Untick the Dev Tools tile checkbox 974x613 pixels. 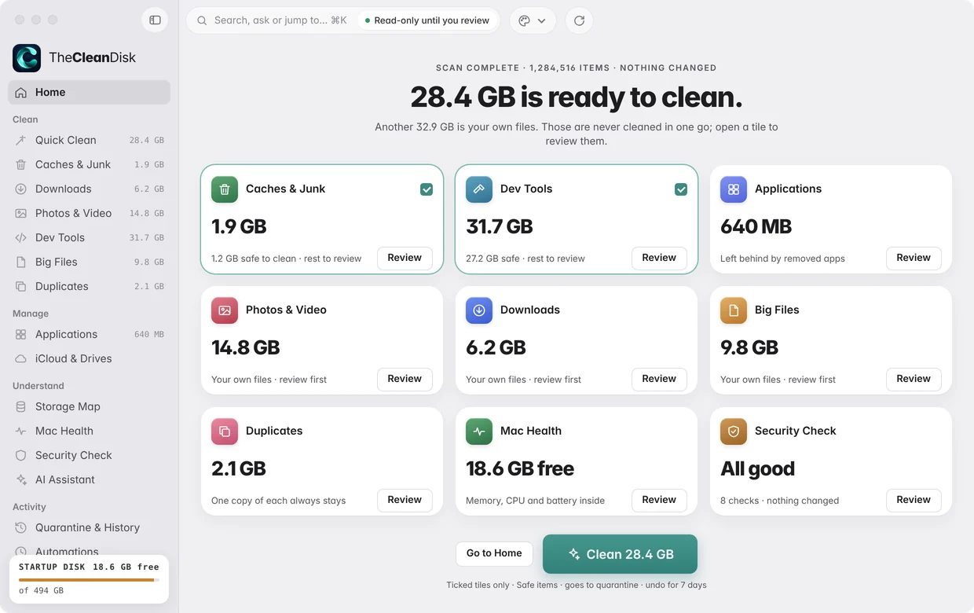(681, 189)
